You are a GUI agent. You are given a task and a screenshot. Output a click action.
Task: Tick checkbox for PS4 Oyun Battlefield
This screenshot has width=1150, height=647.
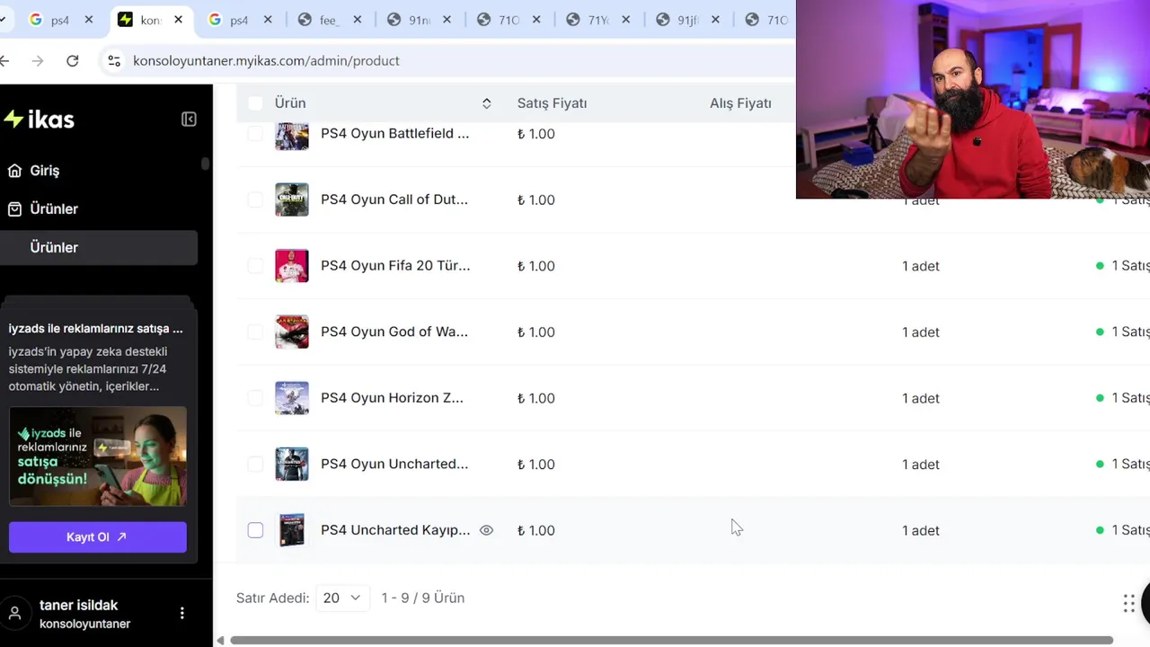[x=255, y=134]
